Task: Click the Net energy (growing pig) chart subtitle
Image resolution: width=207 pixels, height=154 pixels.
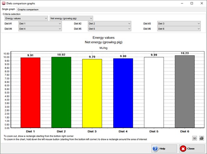Action: [103, 42]
